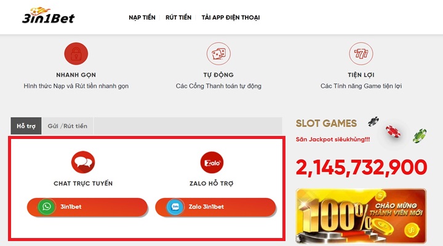
Task: Click the ZALO HỖ TRỢ label
Action: click(212, 183)
